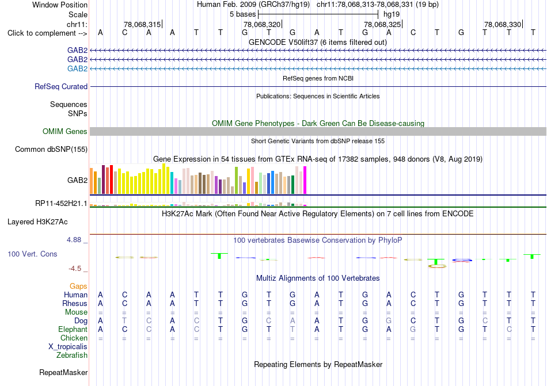Open the 100 Vert. Cons track label
The image size is (547, 386).
32,254
